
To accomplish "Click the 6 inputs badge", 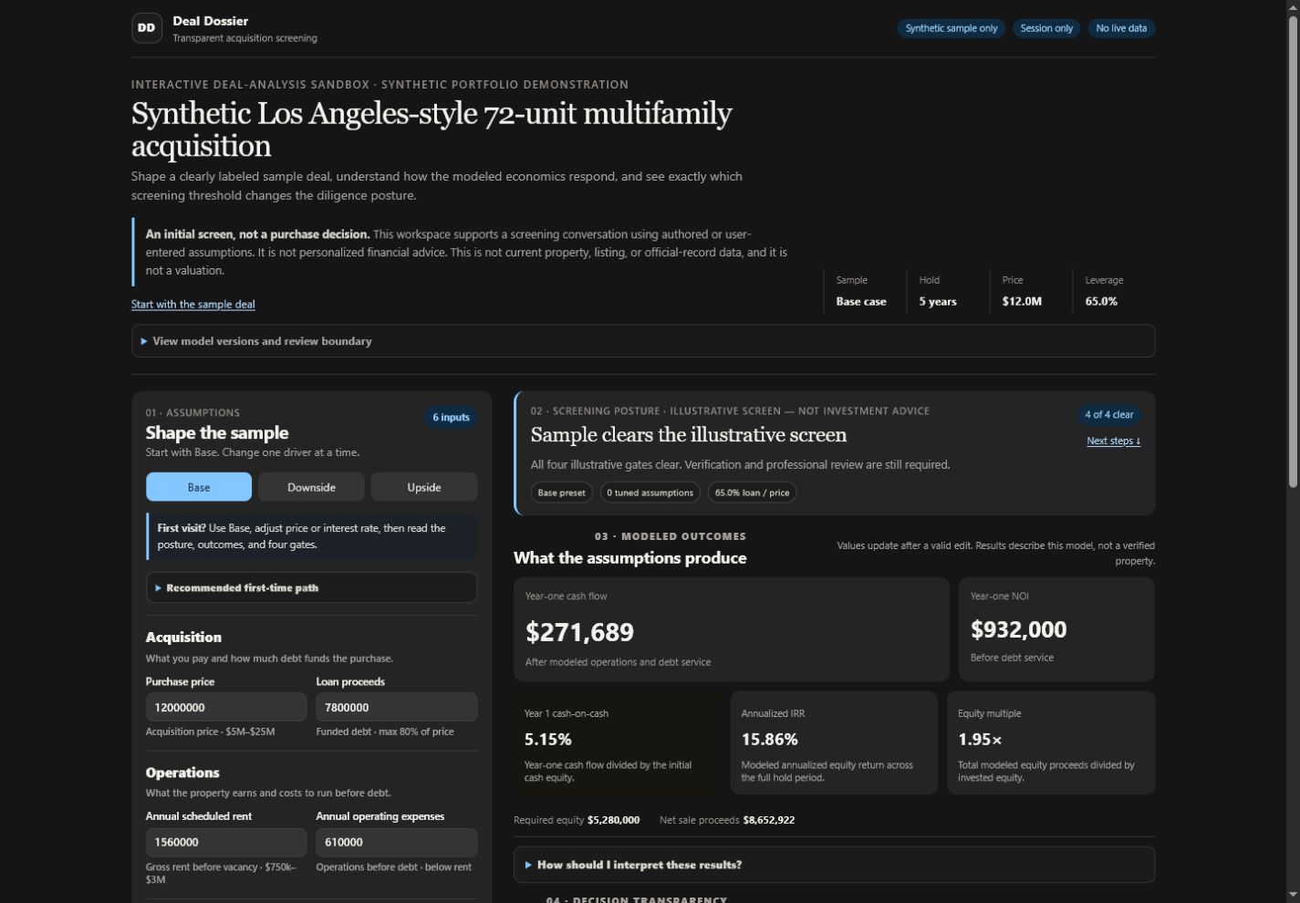I will coord(451,417).
